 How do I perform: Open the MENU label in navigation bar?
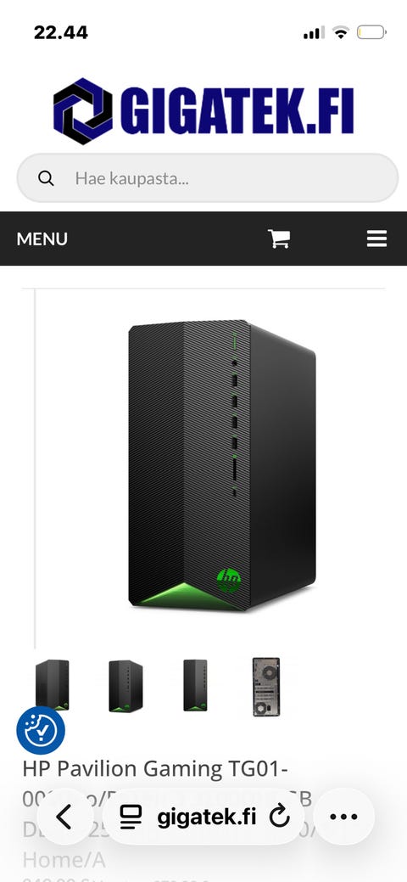coord(42,239)
